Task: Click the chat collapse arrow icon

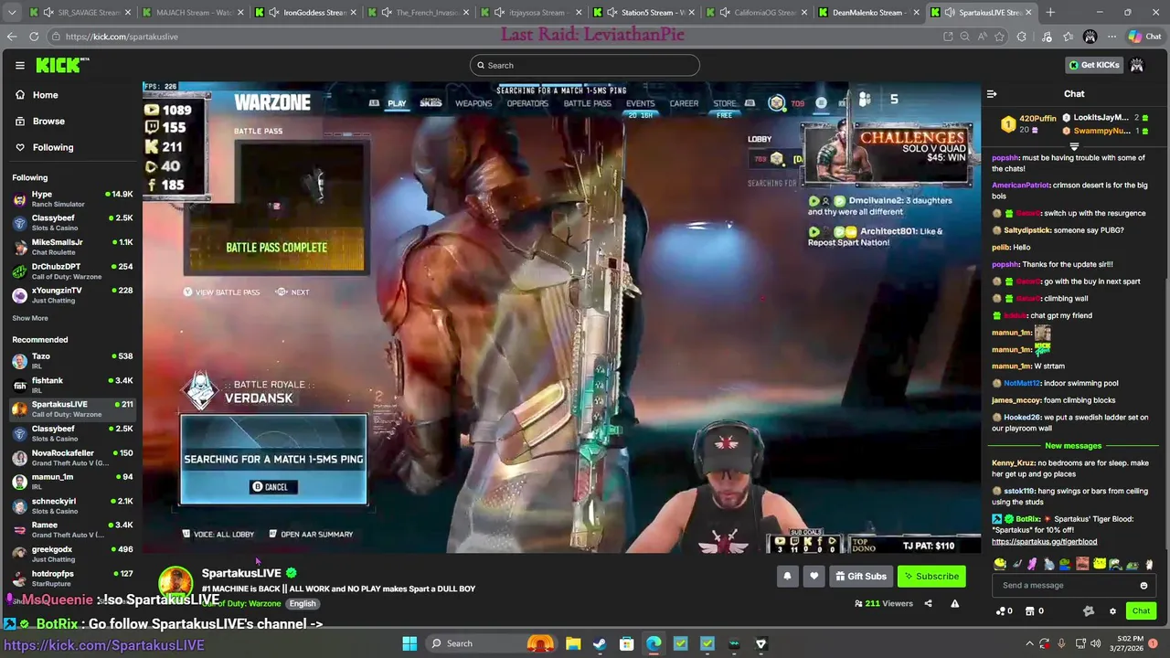Action: tap(992, 94)
